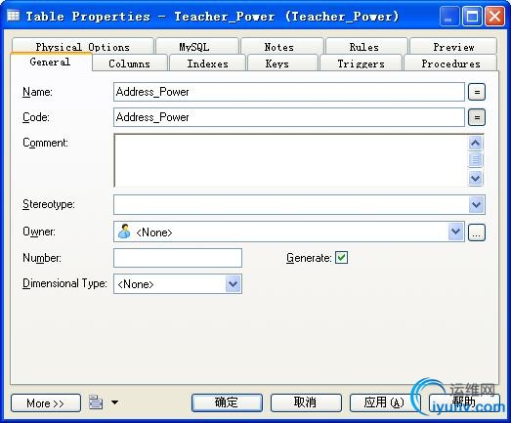The width and height of the screenshot is (511, 423).
Task: Open the Rules tab
Action: pyautogui.click(x=366, y=47)
